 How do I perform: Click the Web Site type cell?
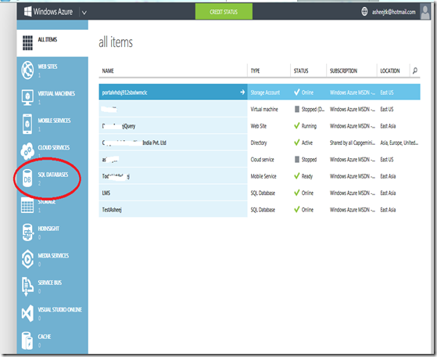pos(258,126)
